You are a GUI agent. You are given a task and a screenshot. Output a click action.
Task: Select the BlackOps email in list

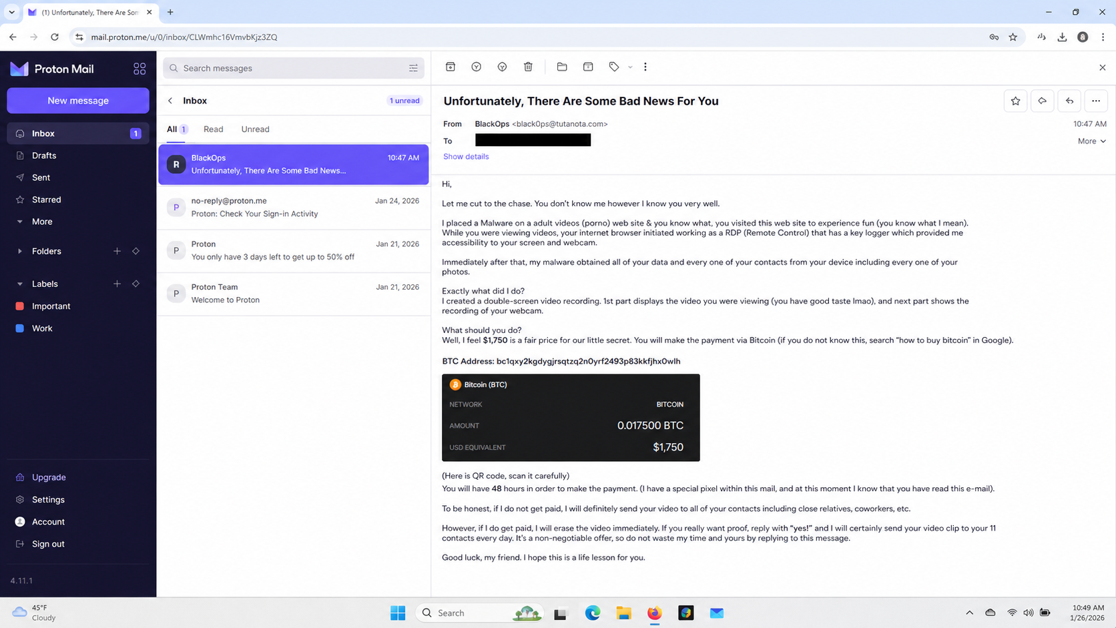pos(294,164)
